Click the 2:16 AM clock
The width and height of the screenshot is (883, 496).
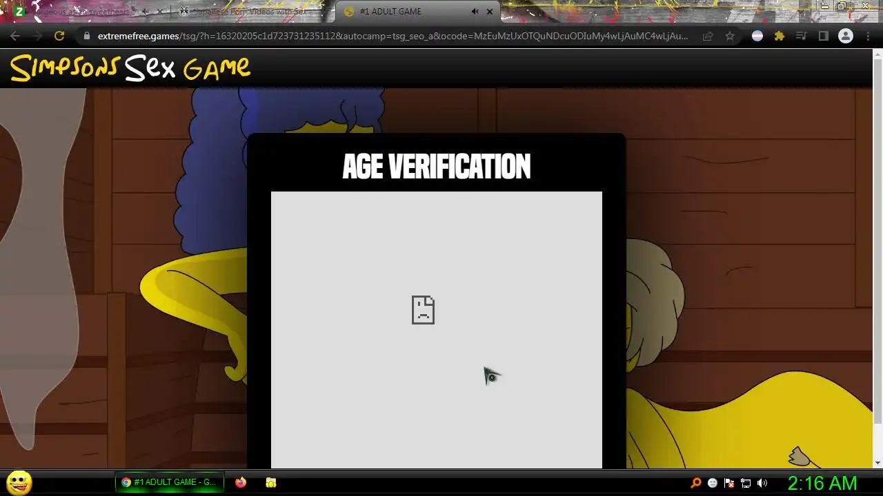click(x=822, y=483)
